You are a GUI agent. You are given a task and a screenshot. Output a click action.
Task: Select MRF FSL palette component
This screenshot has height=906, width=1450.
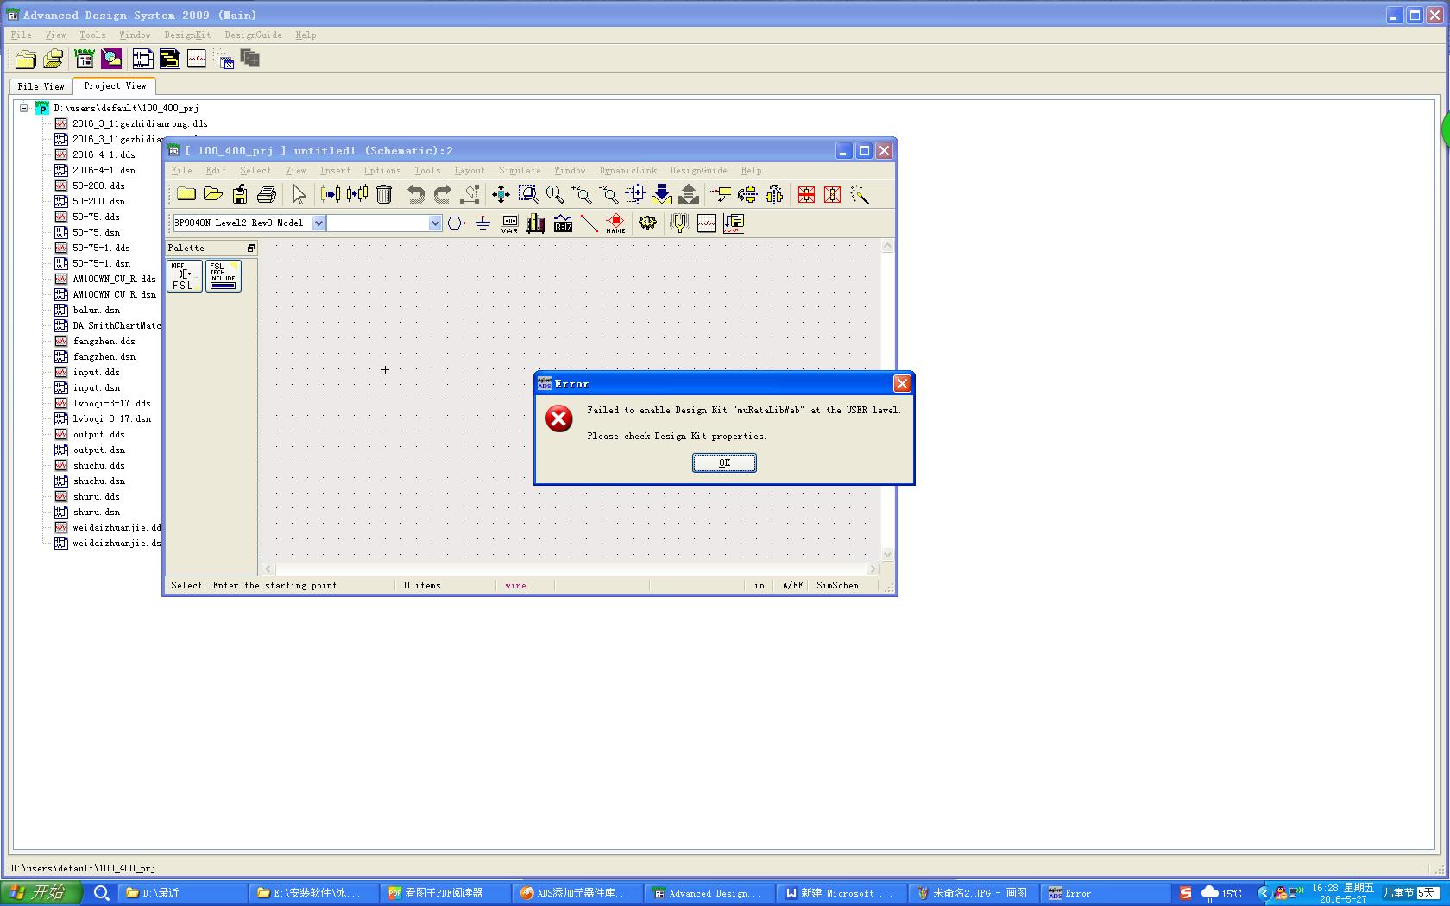pos(184,276)
